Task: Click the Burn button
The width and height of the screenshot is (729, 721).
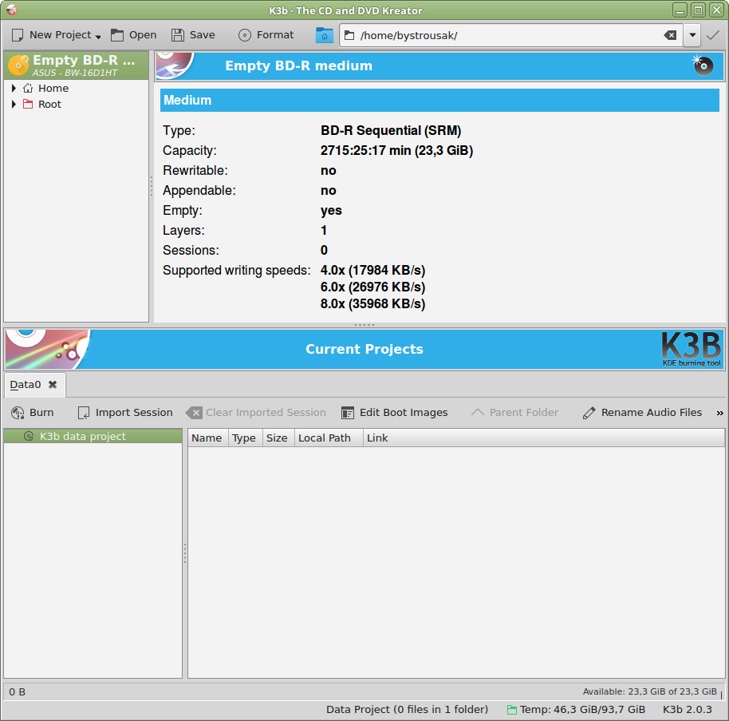Action: 33,412
